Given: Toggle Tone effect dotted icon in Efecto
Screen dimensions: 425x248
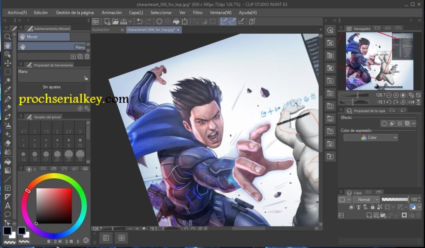Looking at the screenshot, I should pos(400,124).
